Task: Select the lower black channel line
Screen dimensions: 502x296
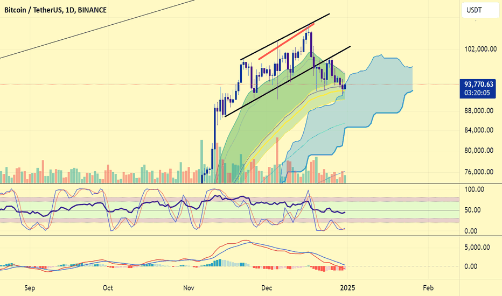Action: 288,82
